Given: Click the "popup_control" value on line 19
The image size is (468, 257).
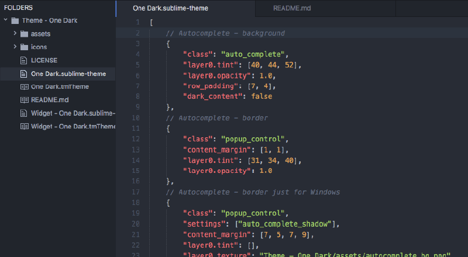Looking at the screenshot, I should point(253,213).
